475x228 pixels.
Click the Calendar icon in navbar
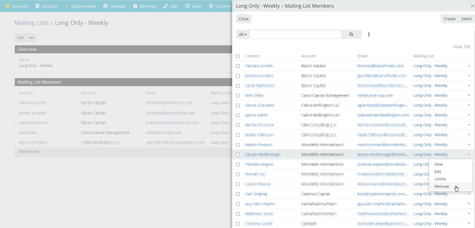click(105, 6)
